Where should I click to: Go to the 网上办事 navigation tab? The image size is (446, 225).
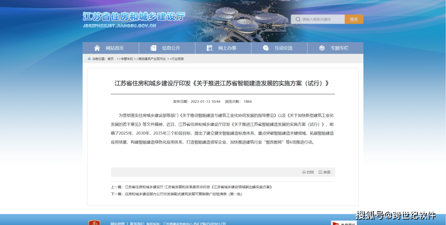(223, 48)
